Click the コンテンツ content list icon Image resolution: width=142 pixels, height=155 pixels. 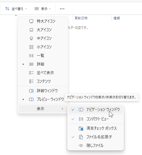coord(31,81)
